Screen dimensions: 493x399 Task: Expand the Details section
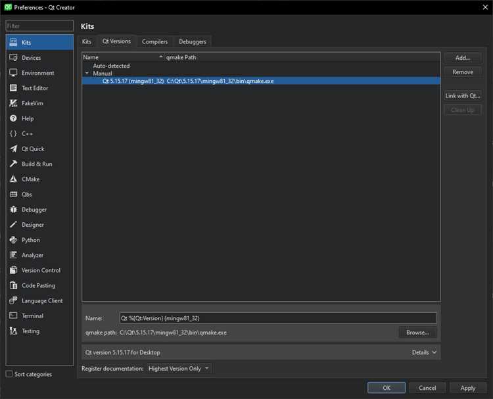tap(424, 352)
